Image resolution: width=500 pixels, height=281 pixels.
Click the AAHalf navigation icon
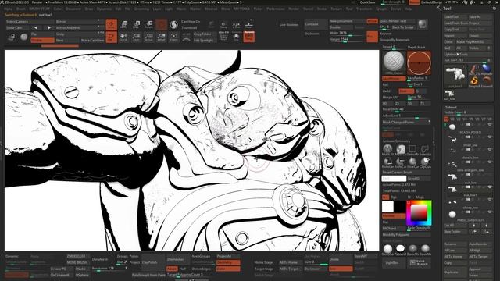coord(162,37)
